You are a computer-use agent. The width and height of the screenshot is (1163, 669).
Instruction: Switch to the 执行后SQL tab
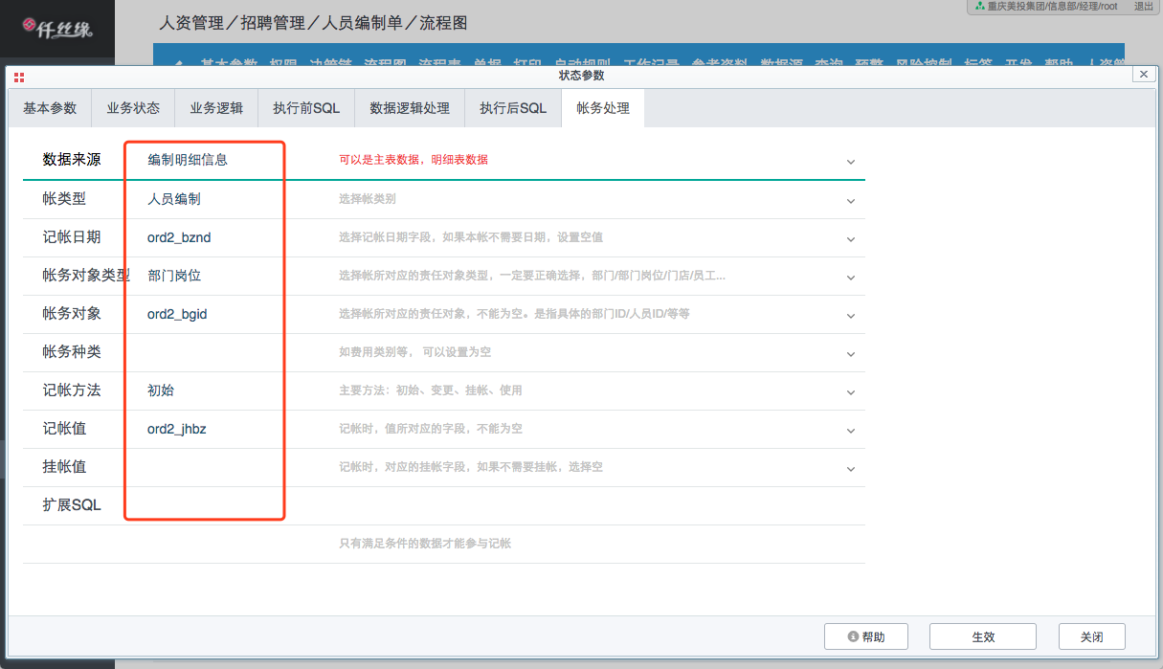point(513,108)
